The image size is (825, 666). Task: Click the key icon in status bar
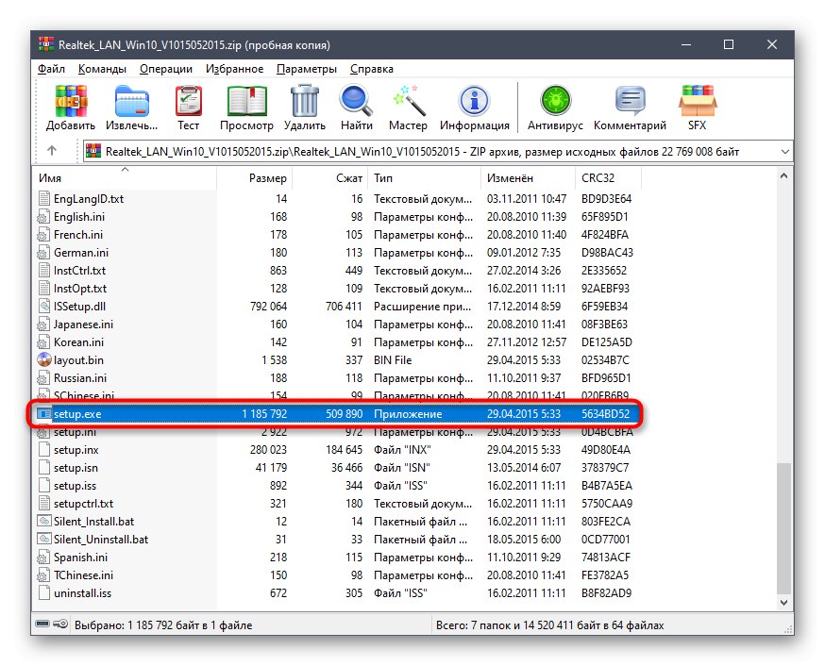pos(60,624)
